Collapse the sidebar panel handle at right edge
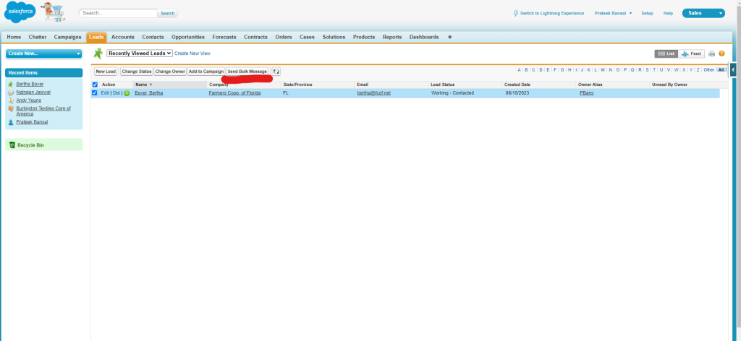This screenshot has width=741, height=341. click(x=733, y=70)
